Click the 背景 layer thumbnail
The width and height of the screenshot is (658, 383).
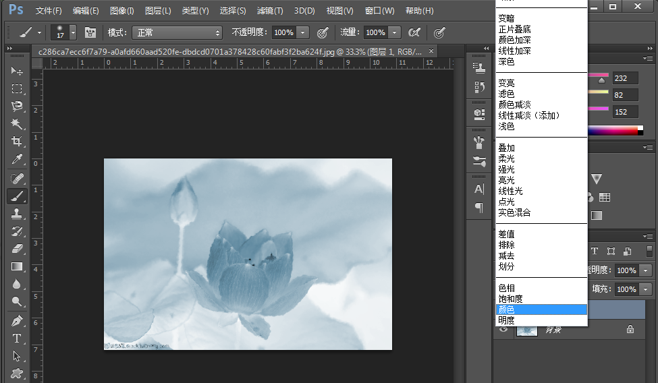(526, 330)
